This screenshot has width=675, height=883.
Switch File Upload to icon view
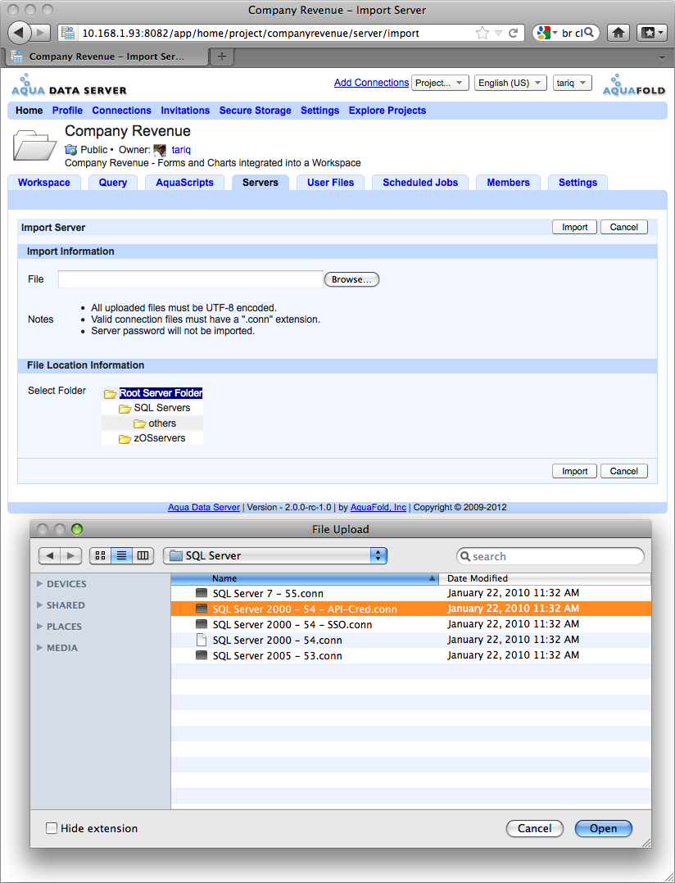pyautogui.click(x=100, y=556)
